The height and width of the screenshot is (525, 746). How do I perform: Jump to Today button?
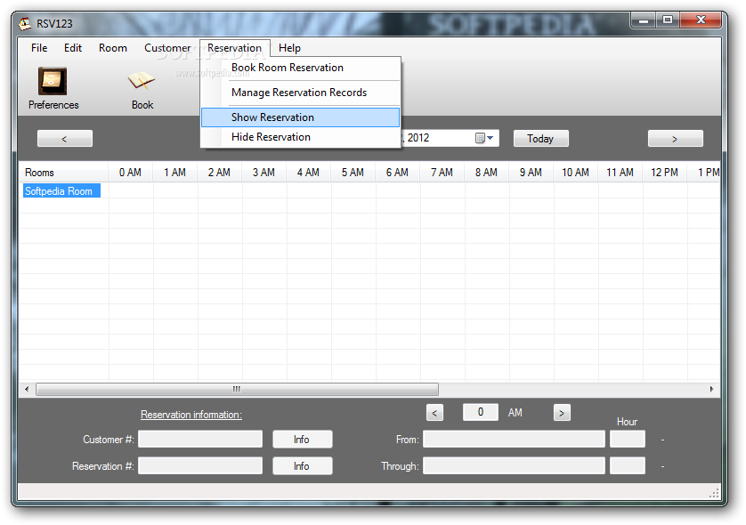(x=540, y=139)
